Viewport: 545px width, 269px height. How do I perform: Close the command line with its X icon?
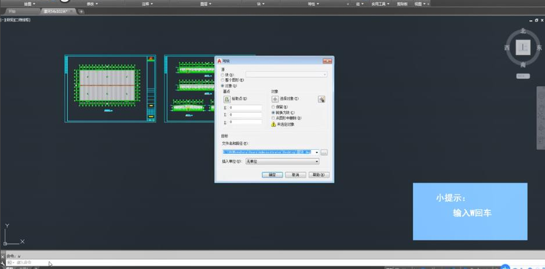pyautogui.click(x=3, y=256)
